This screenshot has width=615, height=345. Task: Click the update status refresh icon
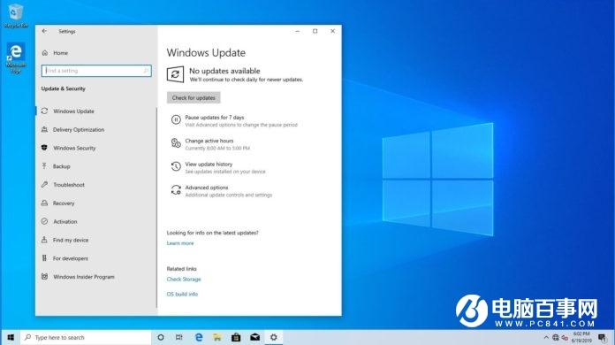click(x=175, y=74)
